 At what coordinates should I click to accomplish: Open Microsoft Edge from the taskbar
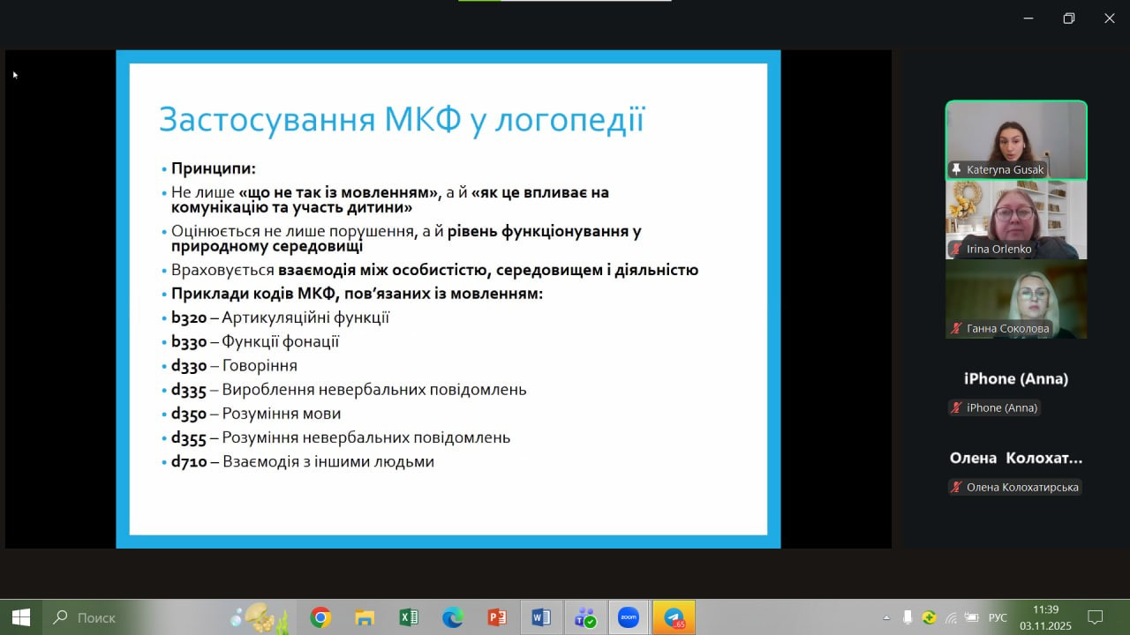(x=453, y=618)
